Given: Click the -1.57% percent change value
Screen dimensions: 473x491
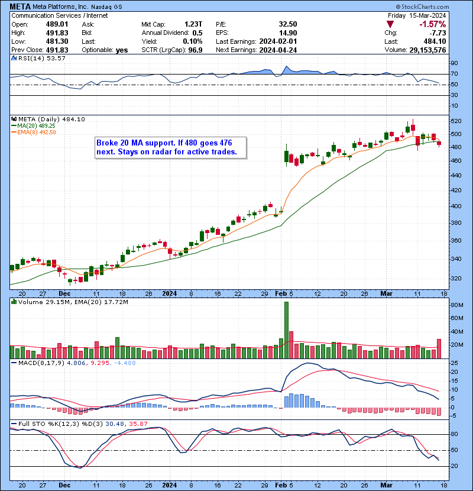Looking at the screenshot, I should 433,24.
